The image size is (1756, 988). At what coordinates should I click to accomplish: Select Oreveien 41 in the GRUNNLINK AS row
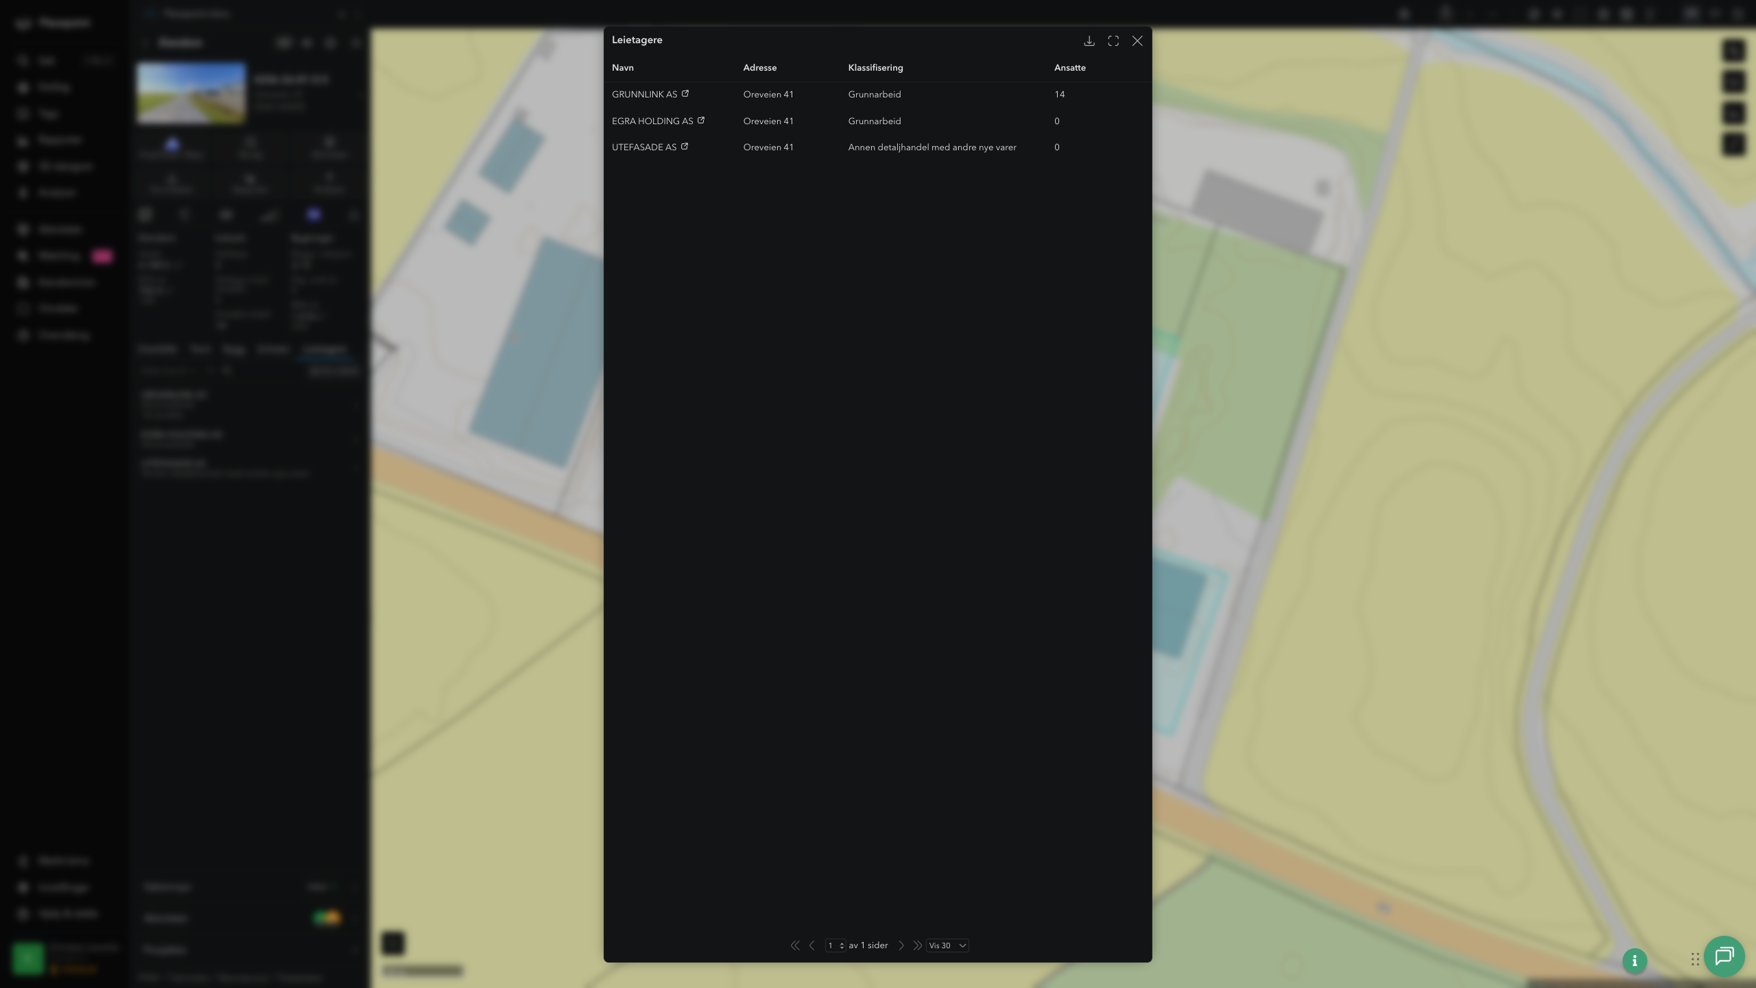pos(768,95)
